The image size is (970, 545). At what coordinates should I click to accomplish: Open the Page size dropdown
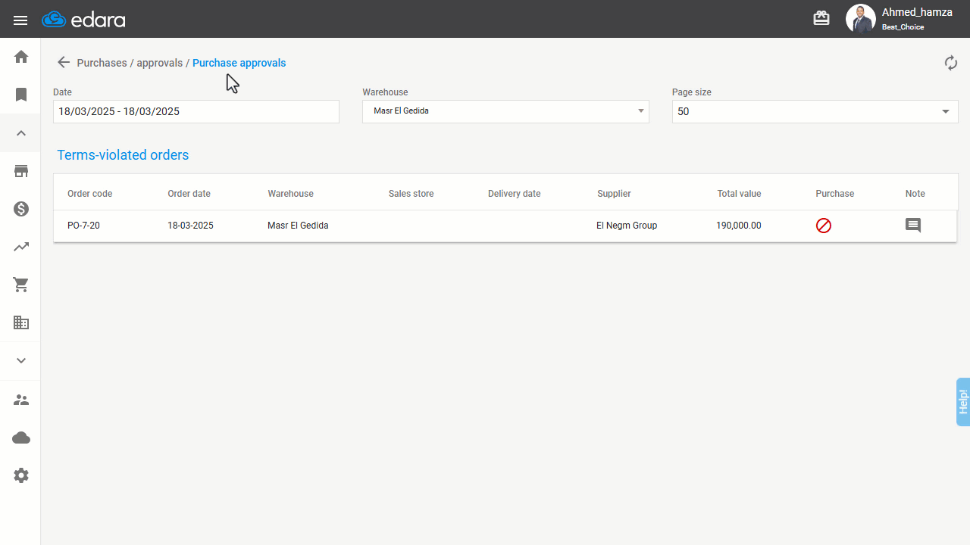pos(815,111)
